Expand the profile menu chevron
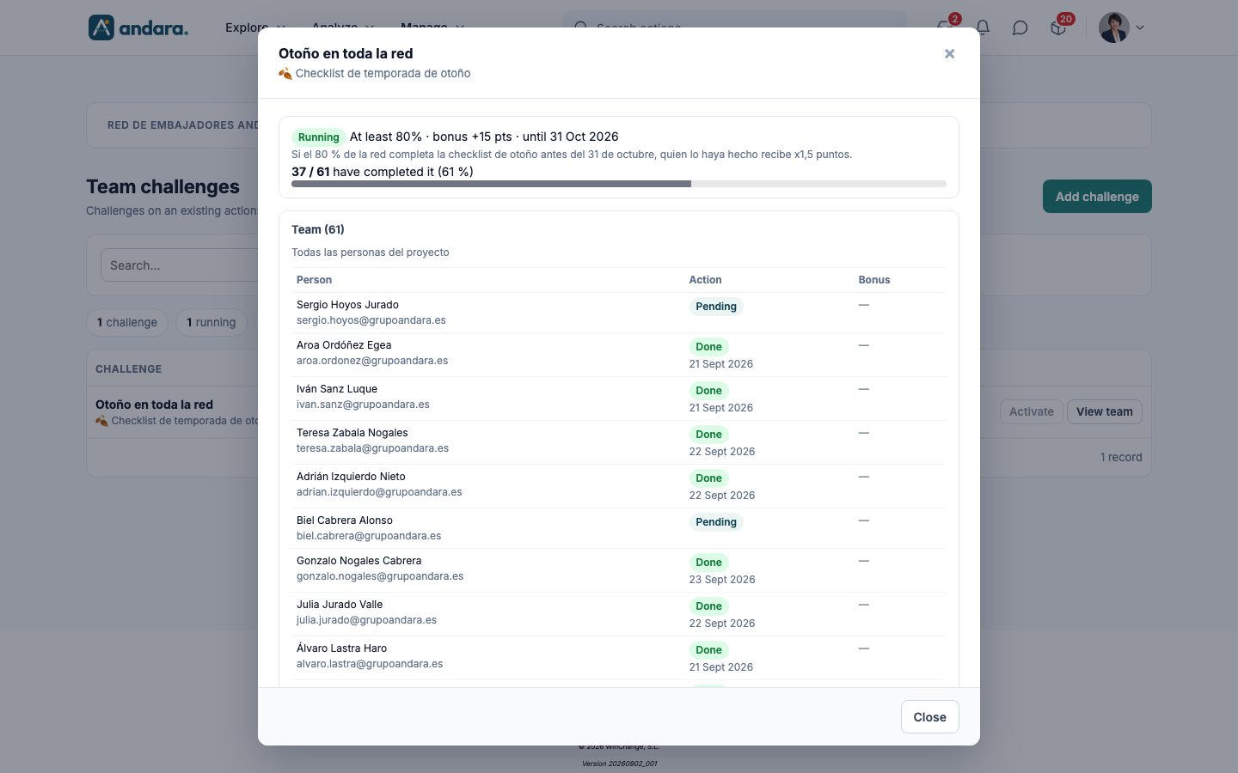Viewport: 1238px width, 773px height. 1140,27
